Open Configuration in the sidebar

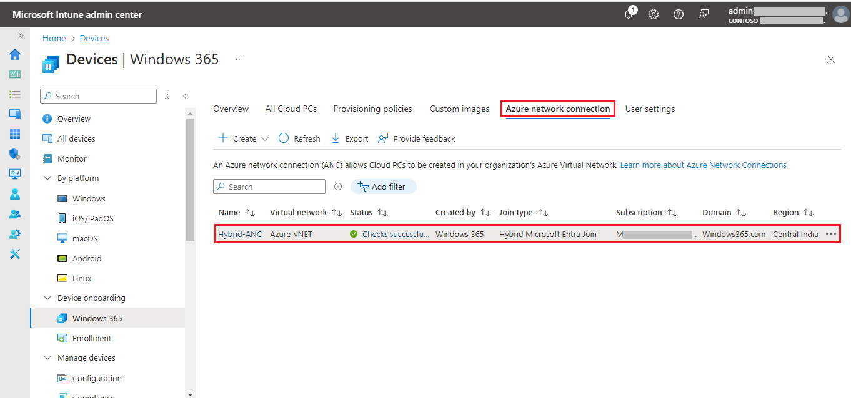(97, 378)
